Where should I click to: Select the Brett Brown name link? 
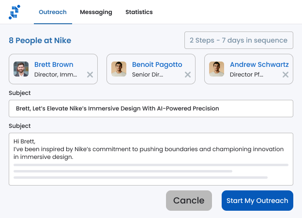coord(54,64)
